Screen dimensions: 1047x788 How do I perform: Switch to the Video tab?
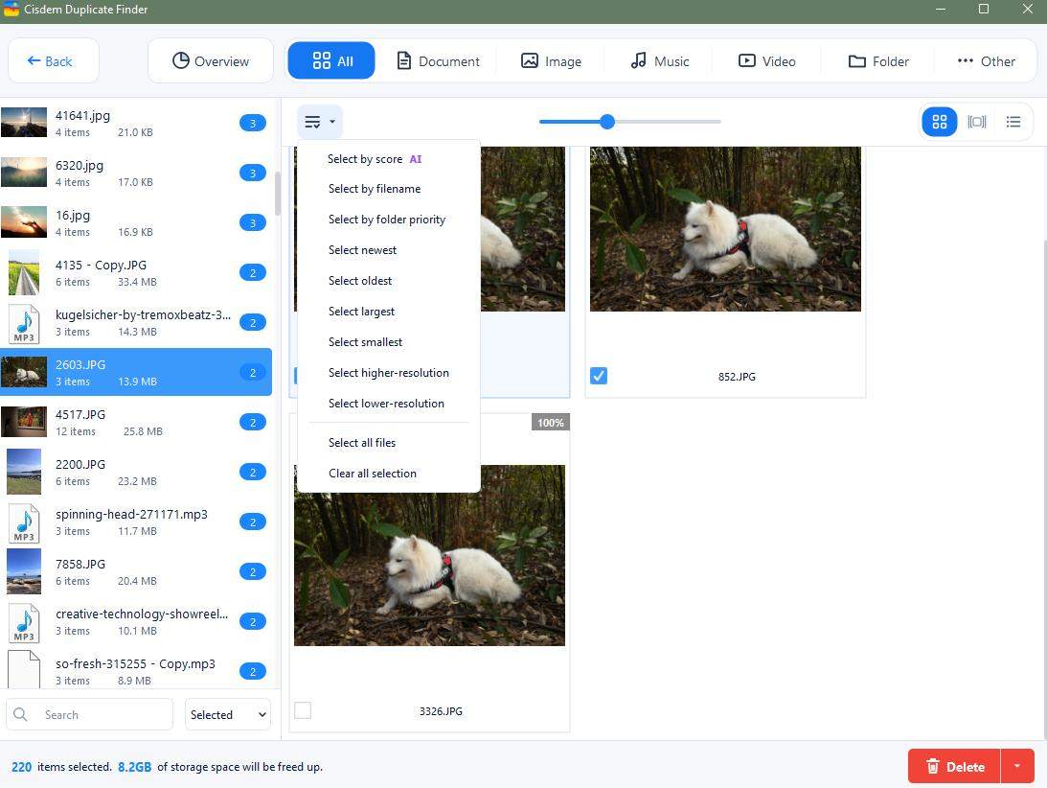[766, 60]
